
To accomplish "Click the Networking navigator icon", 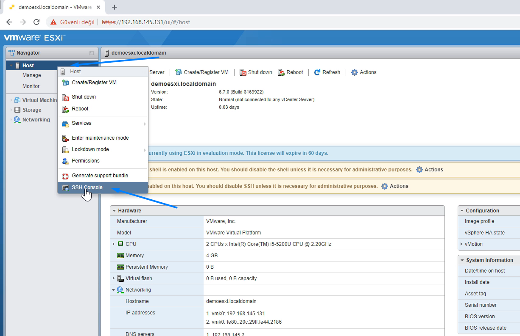I will click(x=17, y=120).
